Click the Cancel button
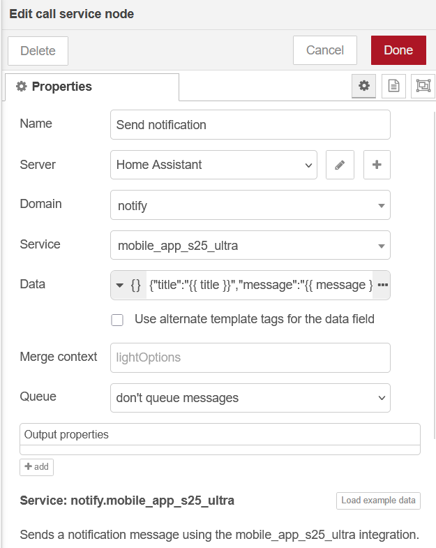Screen dimensions: 436x548 tap(324, 50)
